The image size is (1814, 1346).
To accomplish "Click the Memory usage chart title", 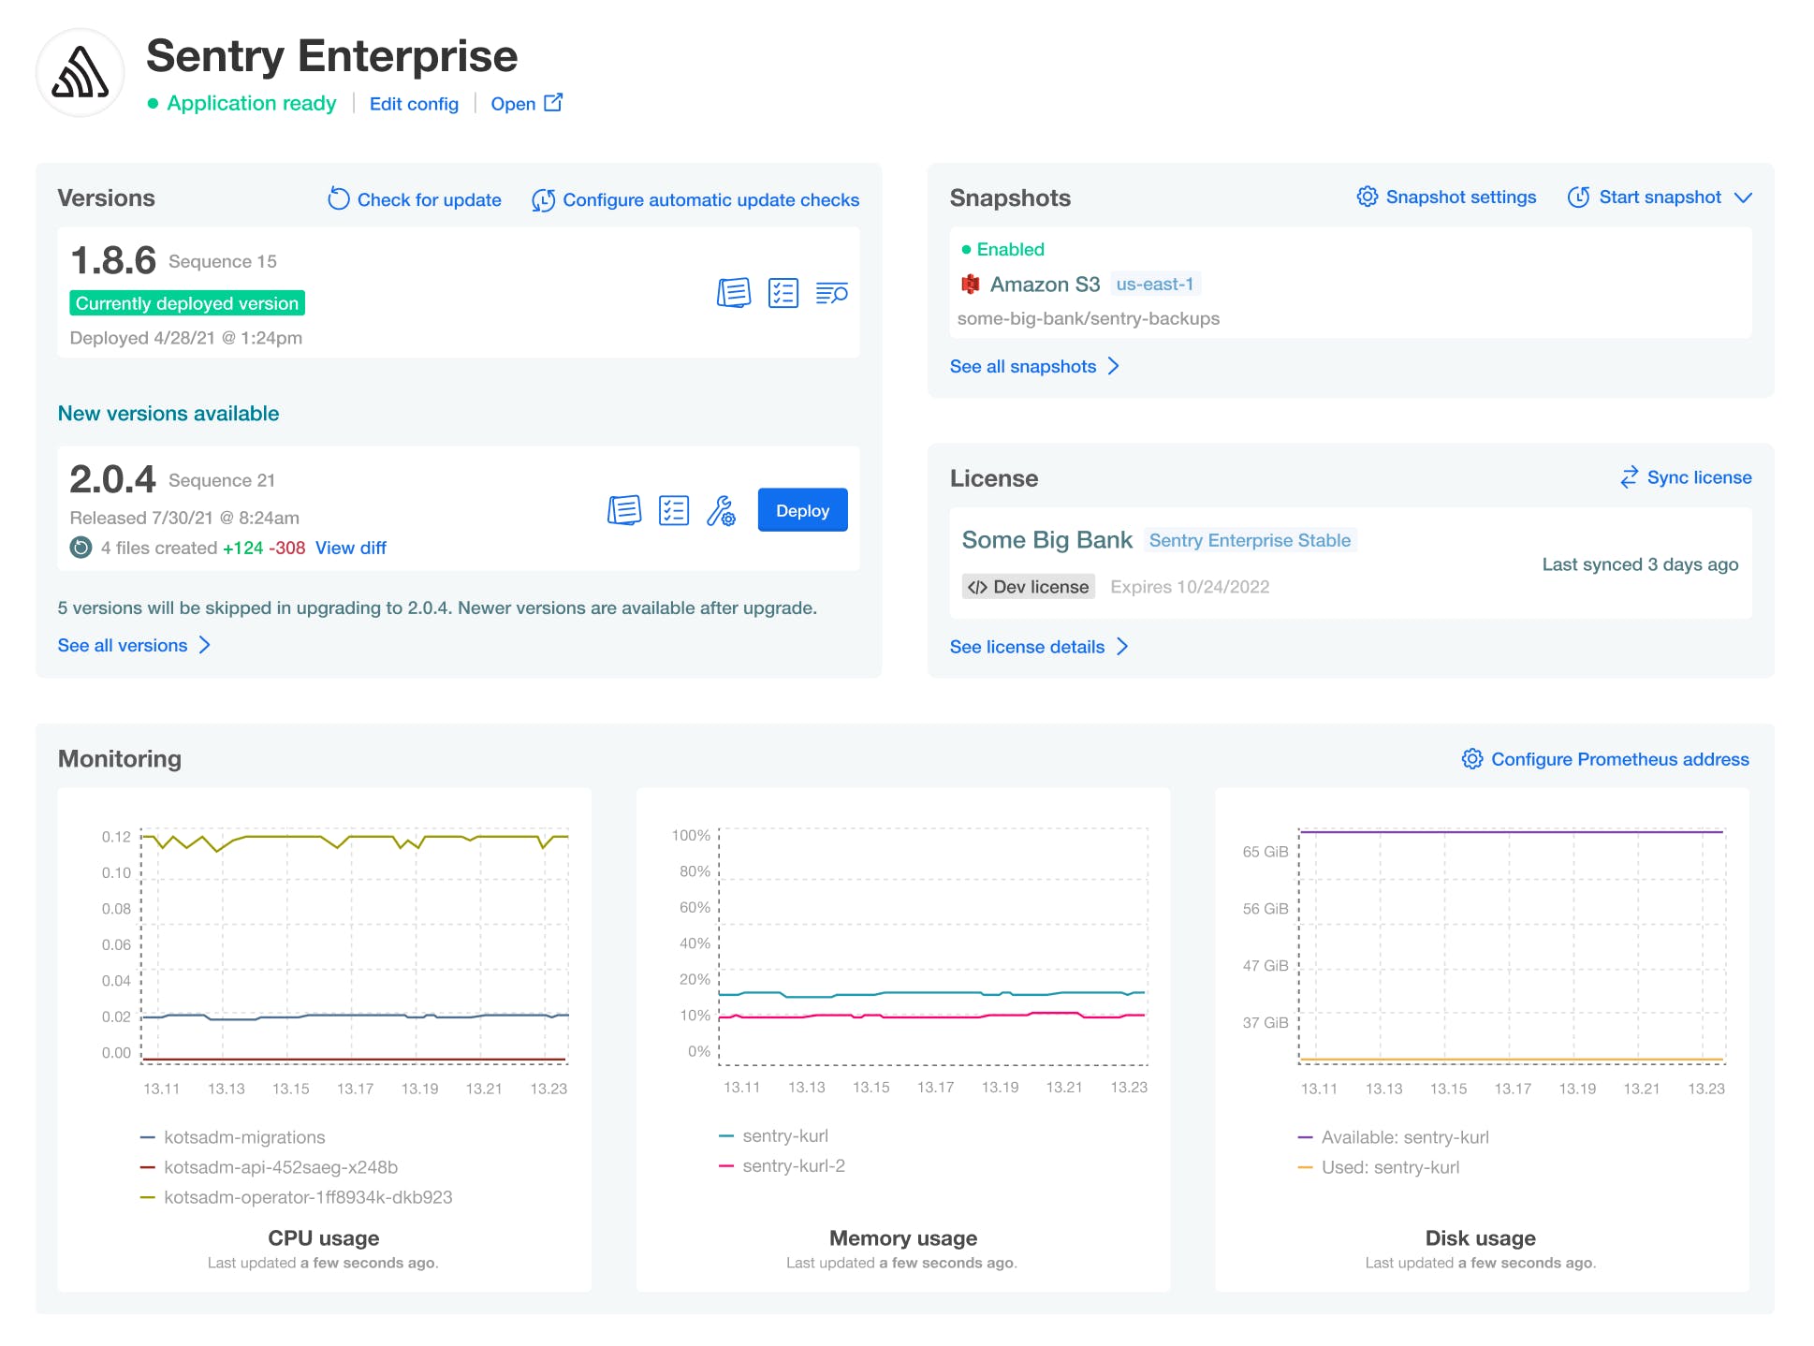I will (903, 1238).
